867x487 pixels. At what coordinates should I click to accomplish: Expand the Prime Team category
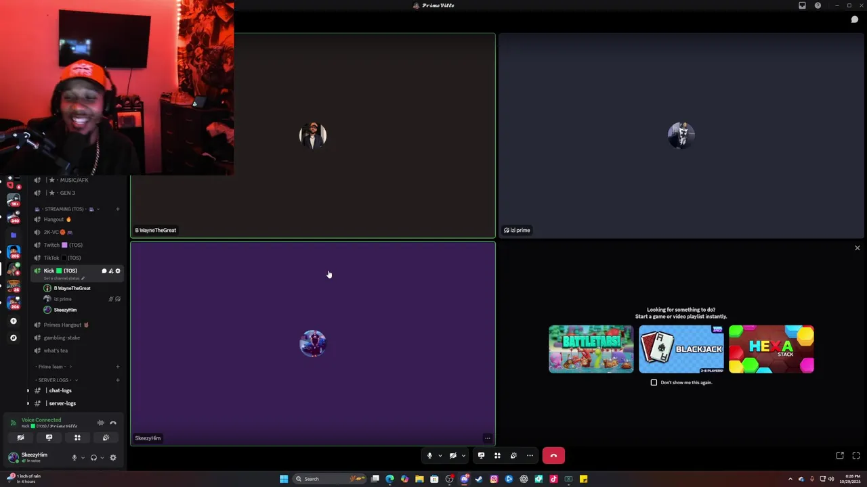(x=53, y=367)
